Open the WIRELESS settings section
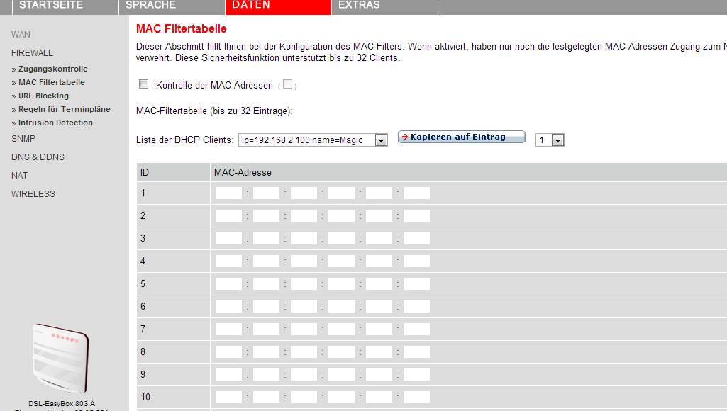 (33, 193)
